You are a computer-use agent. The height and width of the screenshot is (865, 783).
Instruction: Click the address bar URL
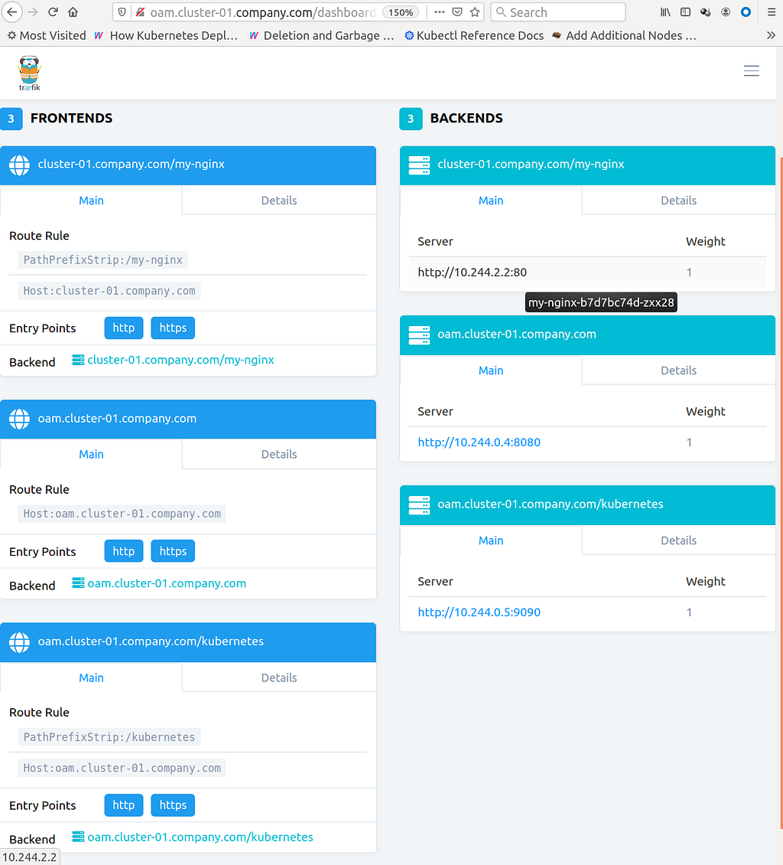[x=262, y=12]
